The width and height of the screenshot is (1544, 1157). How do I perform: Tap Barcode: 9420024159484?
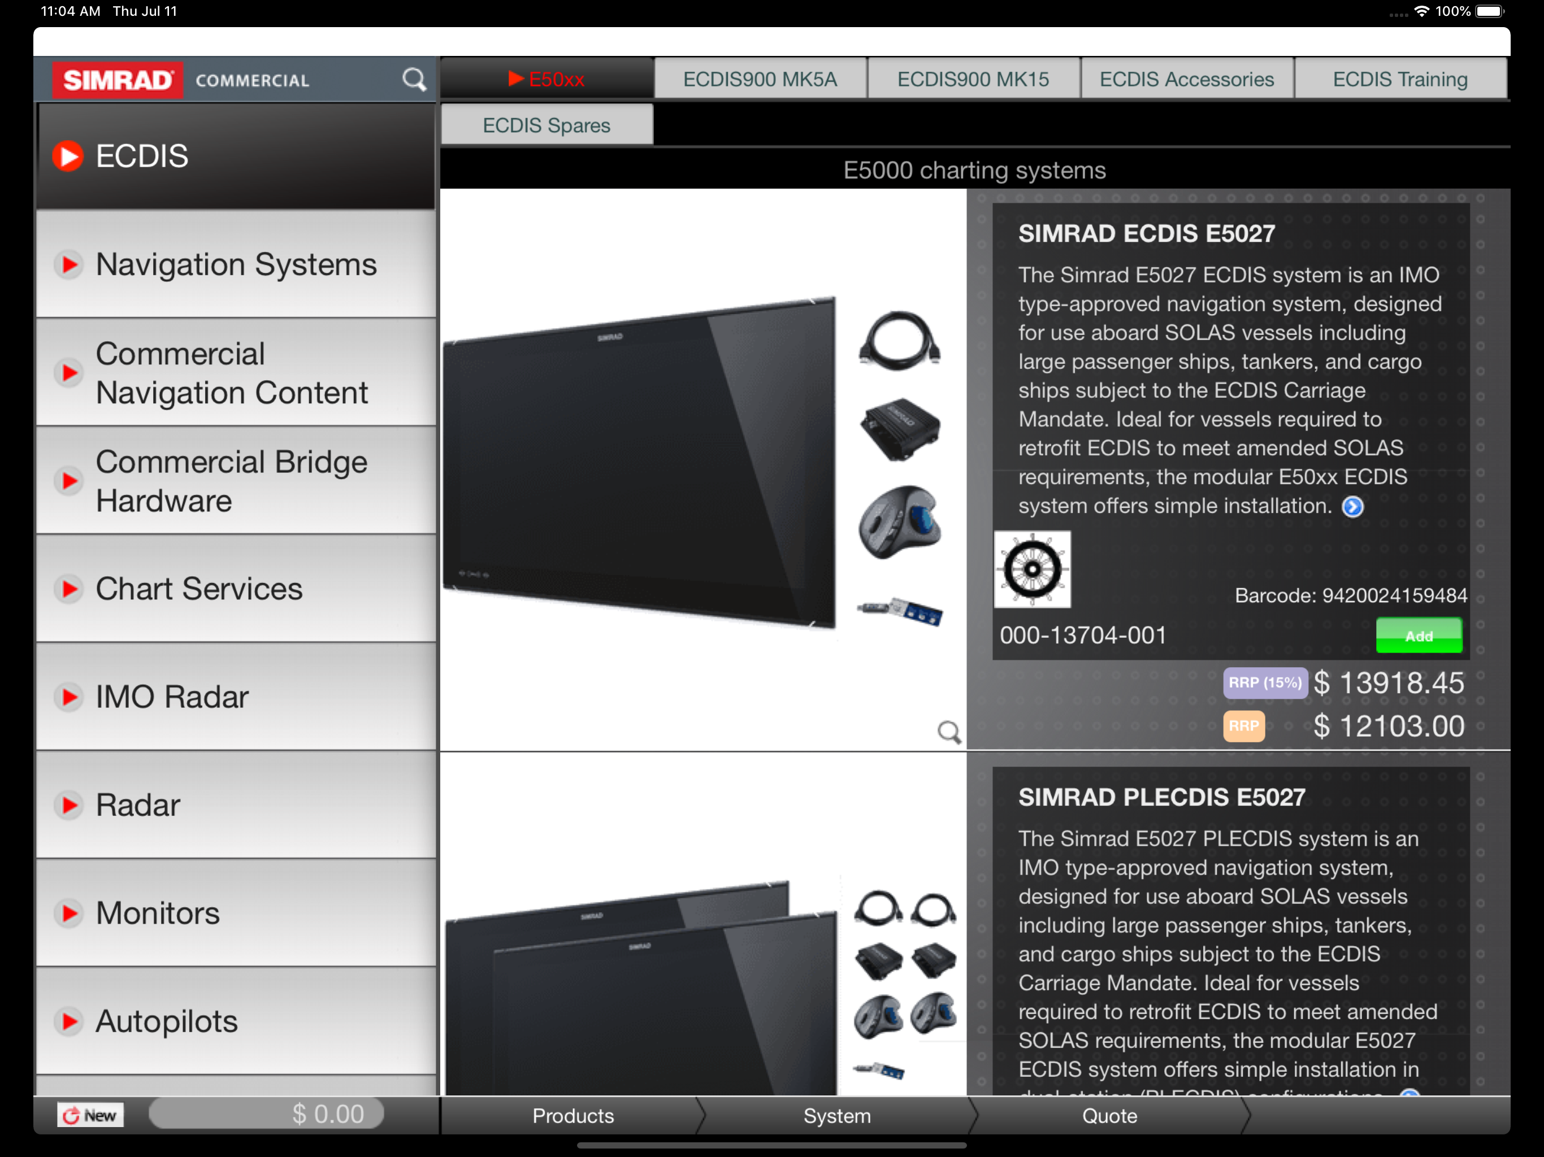(1351, 595)
